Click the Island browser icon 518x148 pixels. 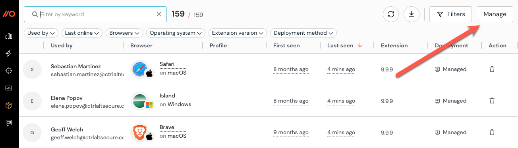coord(139,101)
